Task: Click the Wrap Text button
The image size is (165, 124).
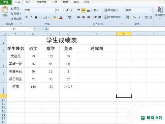Action: [x=111, y=10]
